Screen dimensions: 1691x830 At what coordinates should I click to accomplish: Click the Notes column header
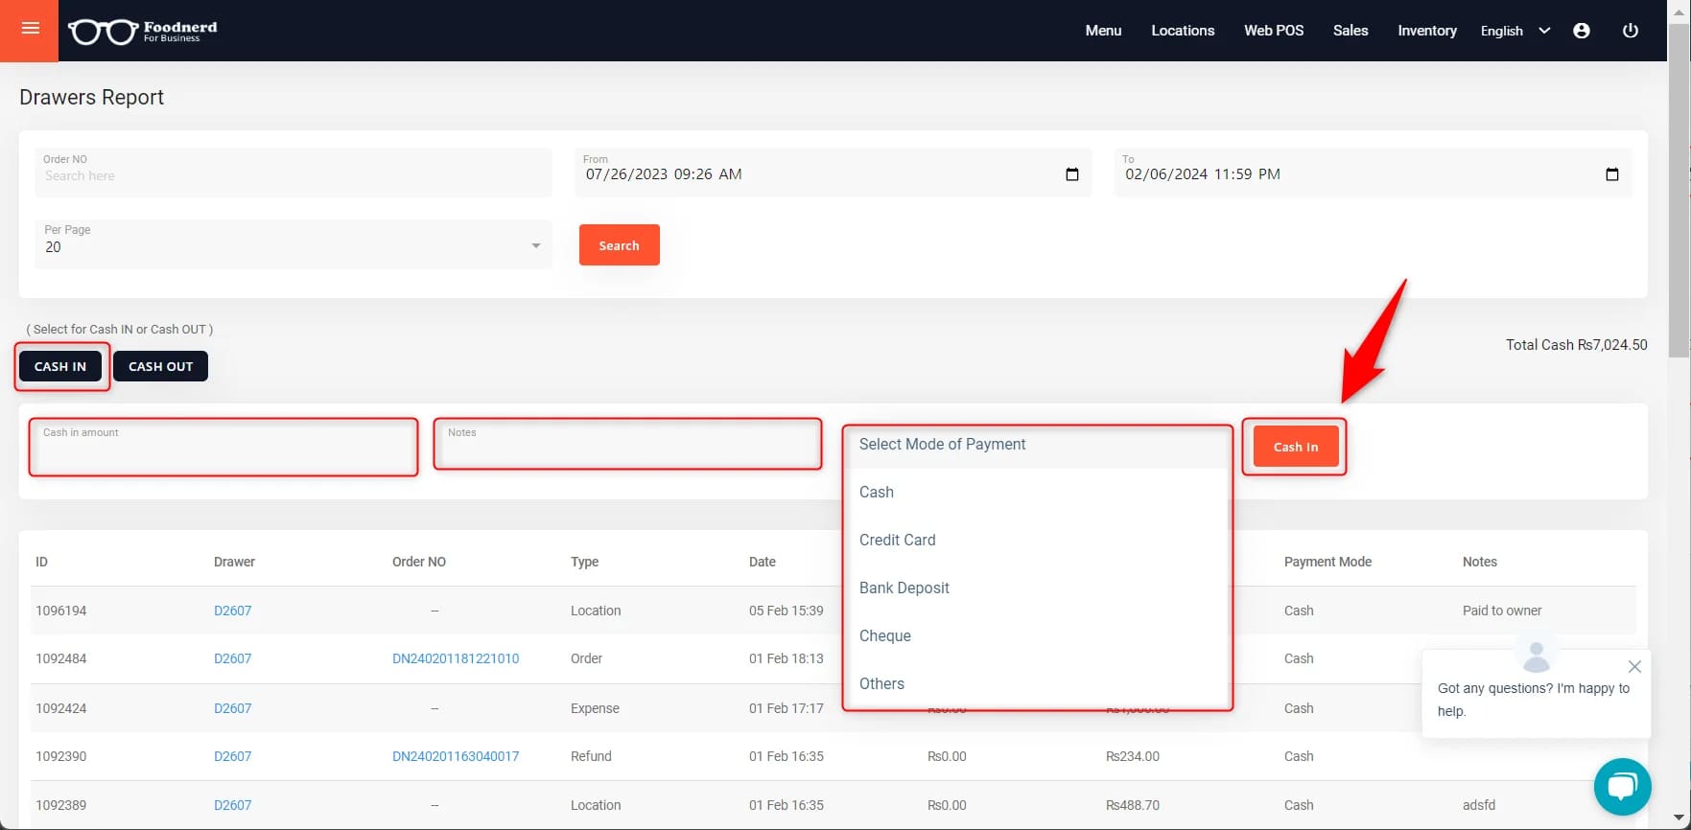tap(1480, 562)
